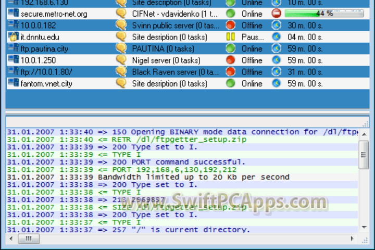375x250 pixels.
Task: Click the 31 m. 00 s. interval value
Action: [x=305, y=72]
